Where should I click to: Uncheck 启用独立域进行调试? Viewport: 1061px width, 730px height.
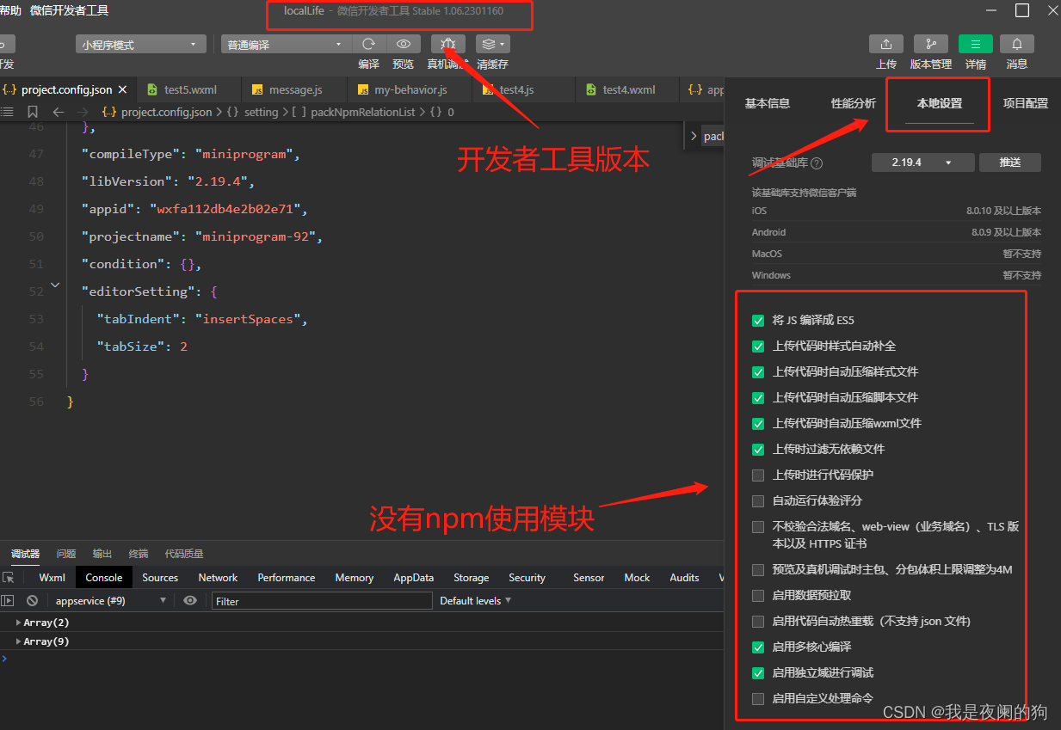(758, 673)
